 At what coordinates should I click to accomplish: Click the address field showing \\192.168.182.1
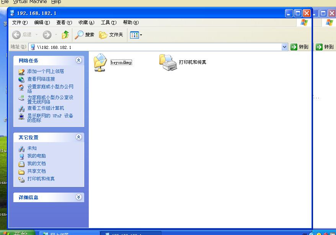(x=153, y=47)
